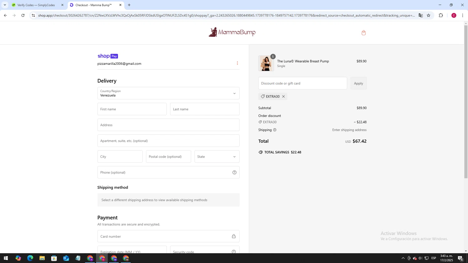This screenshot has height=263, width=468.
Task: Close the Verify Codes tab
Action: point(62,5)
